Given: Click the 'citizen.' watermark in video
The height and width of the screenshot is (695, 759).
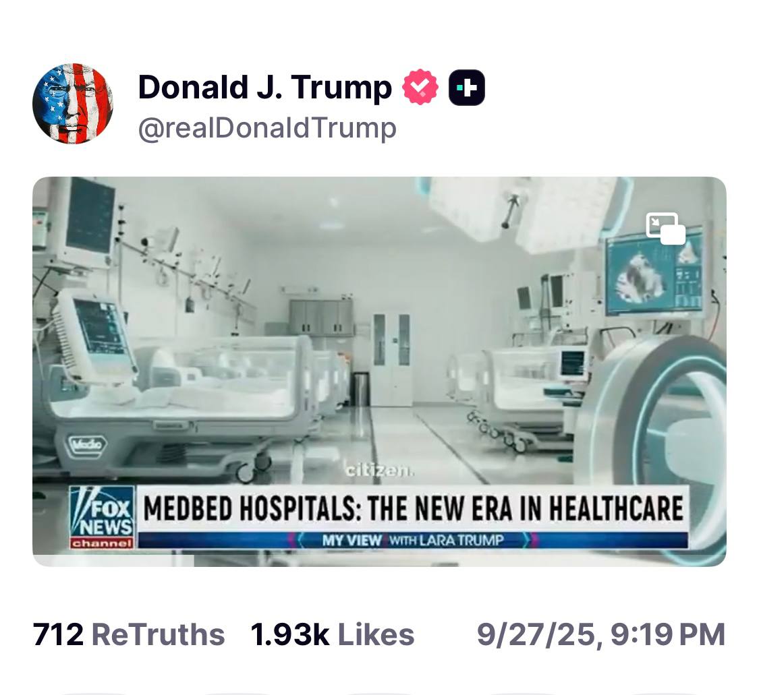Looking at the screenshot, I should click(379, 470).
